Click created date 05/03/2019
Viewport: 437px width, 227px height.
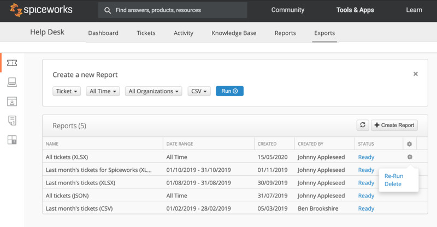[x=273, y=208]
